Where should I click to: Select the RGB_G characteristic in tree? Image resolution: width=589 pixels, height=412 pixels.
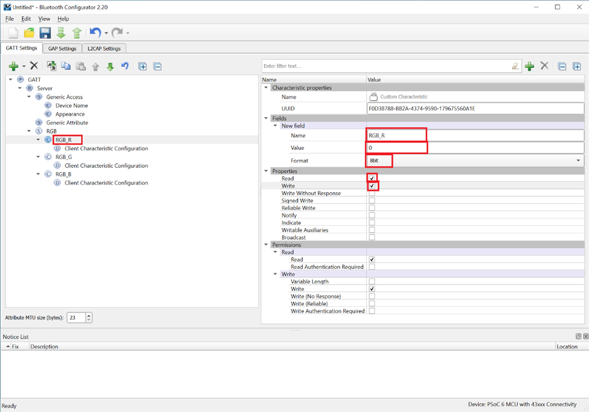tap(63, 157)
